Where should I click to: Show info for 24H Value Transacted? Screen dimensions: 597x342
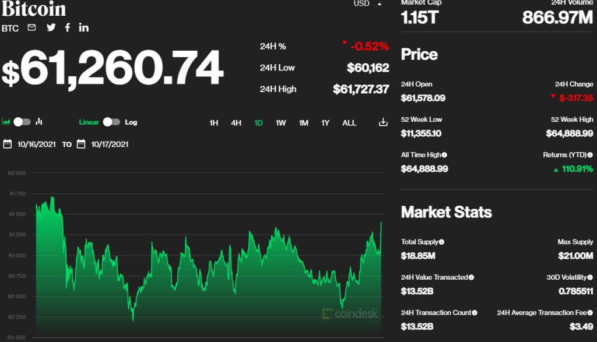coord(471,277)
